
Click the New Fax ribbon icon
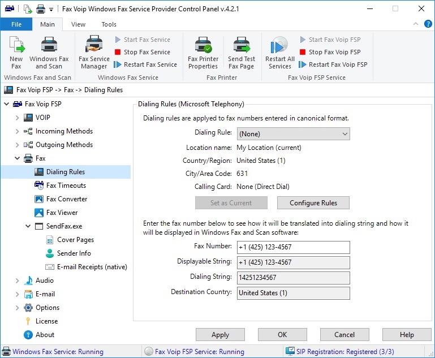click(x=16, y=53)
